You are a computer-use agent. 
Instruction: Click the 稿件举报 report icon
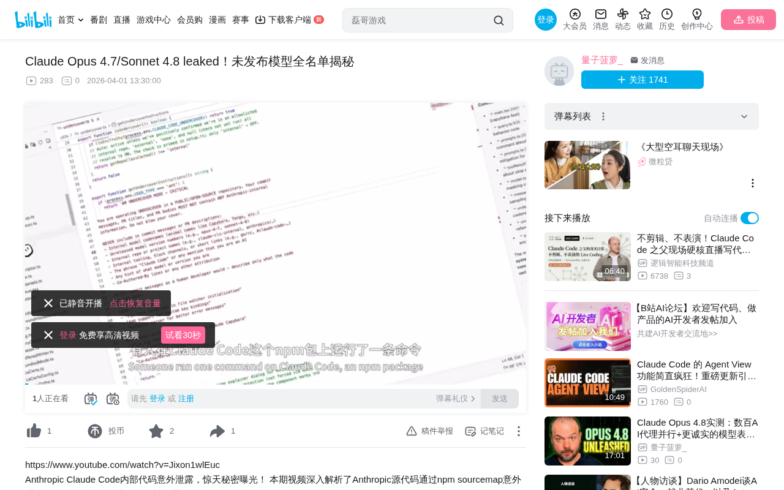(412, 431)
